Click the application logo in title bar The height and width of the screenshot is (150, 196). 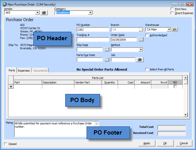click(x=4, y=4)
